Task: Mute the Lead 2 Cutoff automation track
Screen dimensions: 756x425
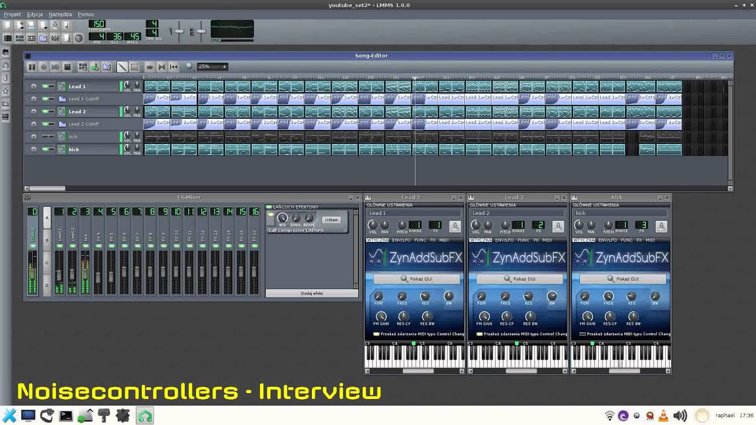Action: coord(45,124)
